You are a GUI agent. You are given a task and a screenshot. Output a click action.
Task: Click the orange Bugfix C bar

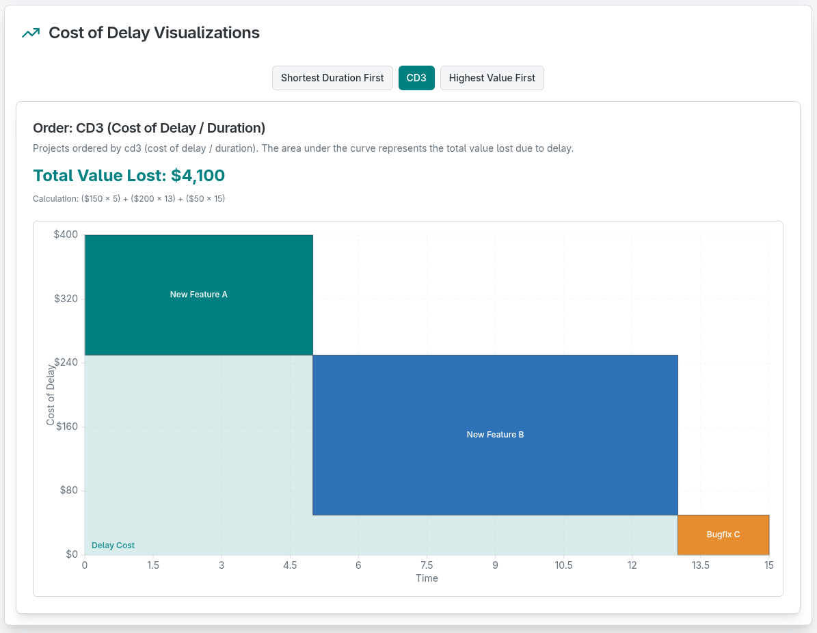pyautogui.click(x=723, y=535)
